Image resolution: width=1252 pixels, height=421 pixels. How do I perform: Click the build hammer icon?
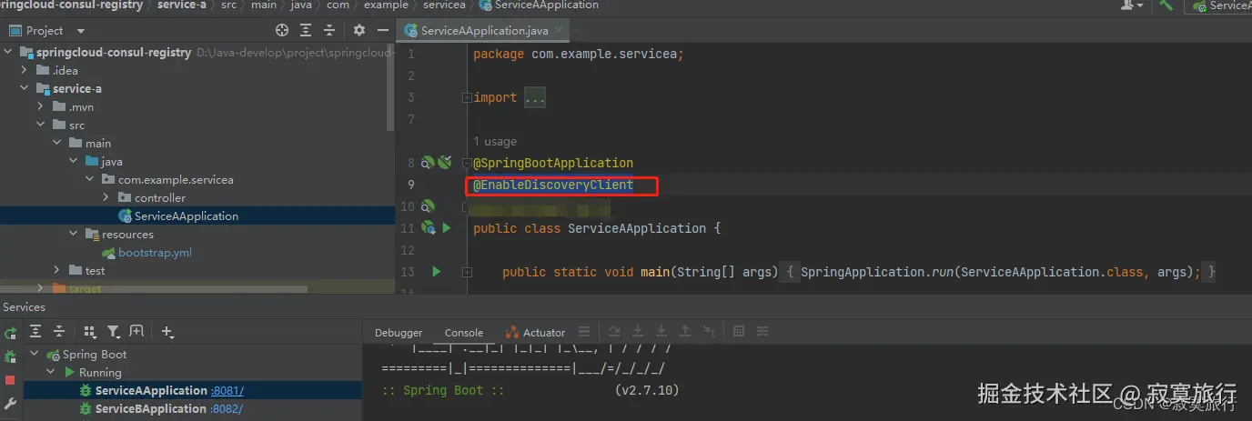click(x=1166, y=5)
